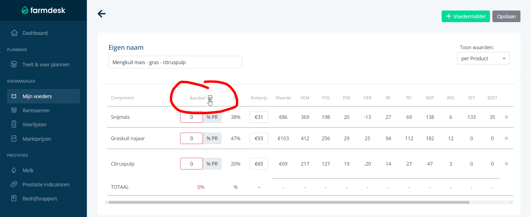This screenshot has height=217, width=531.
Task: Click the Melk drop icon
Action: coord(14,170)
